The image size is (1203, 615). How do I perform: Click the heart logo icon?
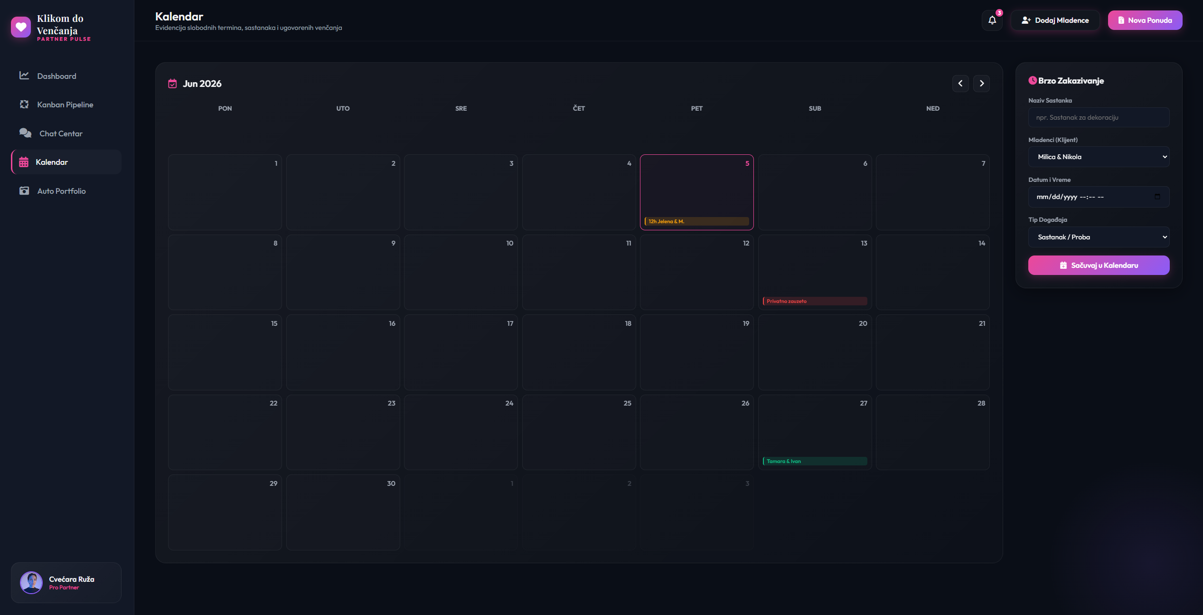point(21,27)
